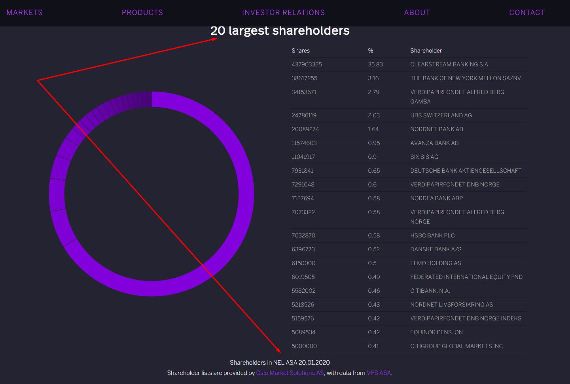
Task: Click the % column header
Action: click(371, 51)
